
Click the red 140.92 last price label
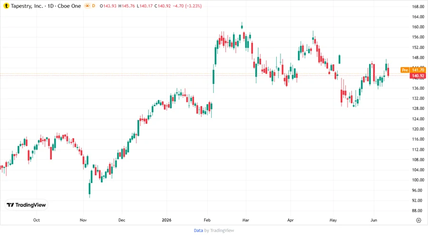(418, 76)
